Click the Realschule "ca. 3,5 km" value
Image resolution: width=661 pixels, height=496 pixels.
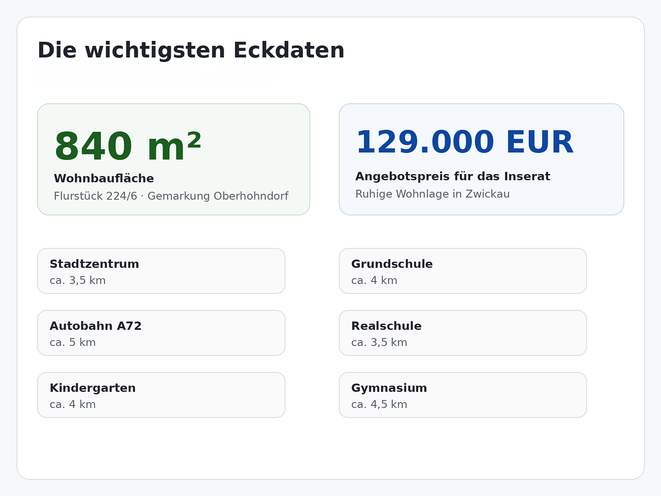click(379, 343)
